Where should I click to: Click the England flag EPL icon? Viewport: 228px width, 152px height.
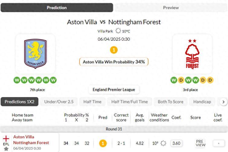pos(6,139)
